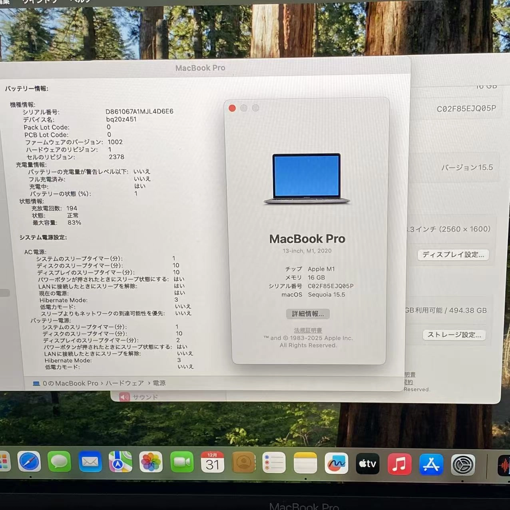This screenshot has height=510, width=510.
Task: Open Apple Music from the Dock
Action: pyautogui.click(x=399, y=464)
